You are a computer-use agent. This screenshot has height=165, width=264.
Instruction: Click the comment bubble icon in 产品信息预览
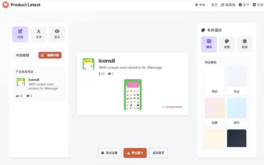click(28, 96)
